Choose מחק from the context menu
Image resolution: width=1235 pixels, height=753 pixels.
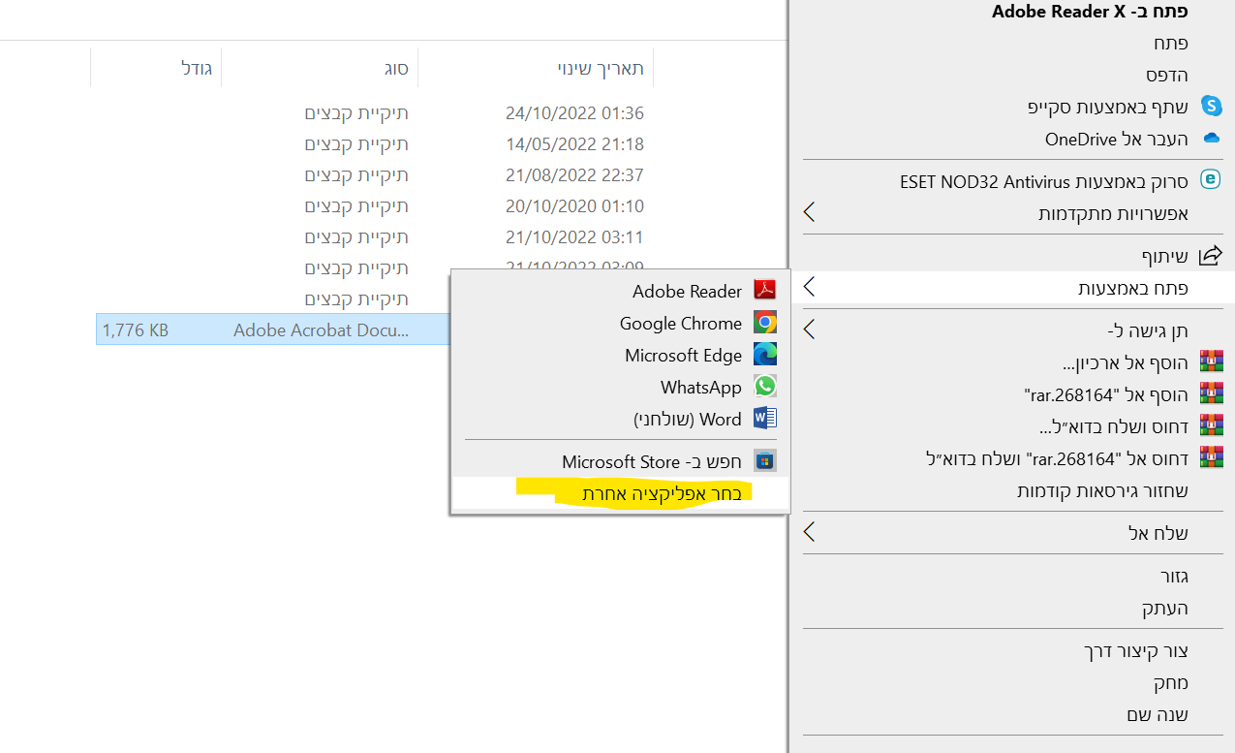click(1170, 682)
